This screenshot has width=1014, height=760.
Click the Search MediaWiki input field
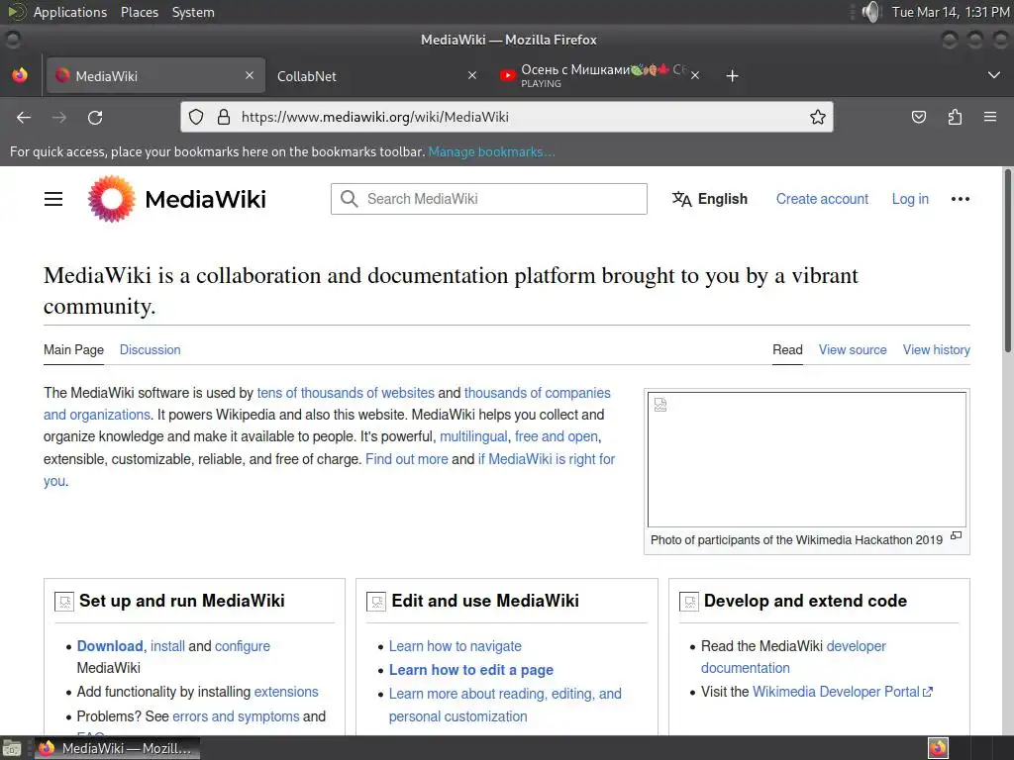pyautogui.click(x=489, y=199)
